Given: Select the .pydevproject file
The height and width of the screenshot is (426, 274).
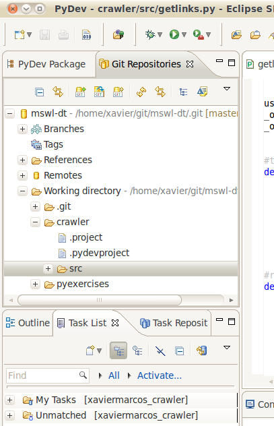Looking at the screenshot, I should click(99, 253).
